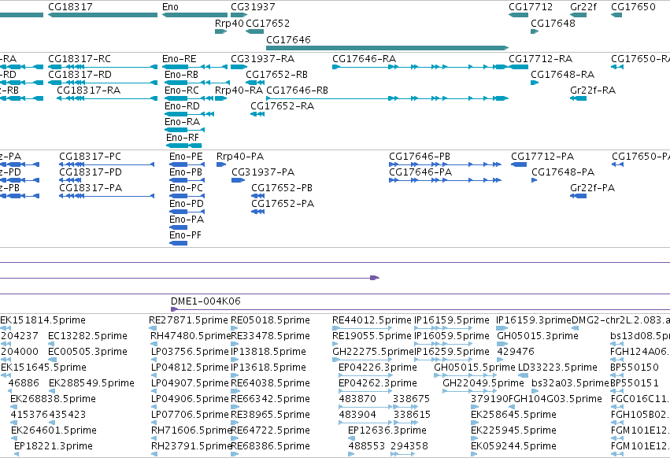Click transcript Eno-RA
The height and width of the screenshot is (458, 670).
(x=182, y=122)
